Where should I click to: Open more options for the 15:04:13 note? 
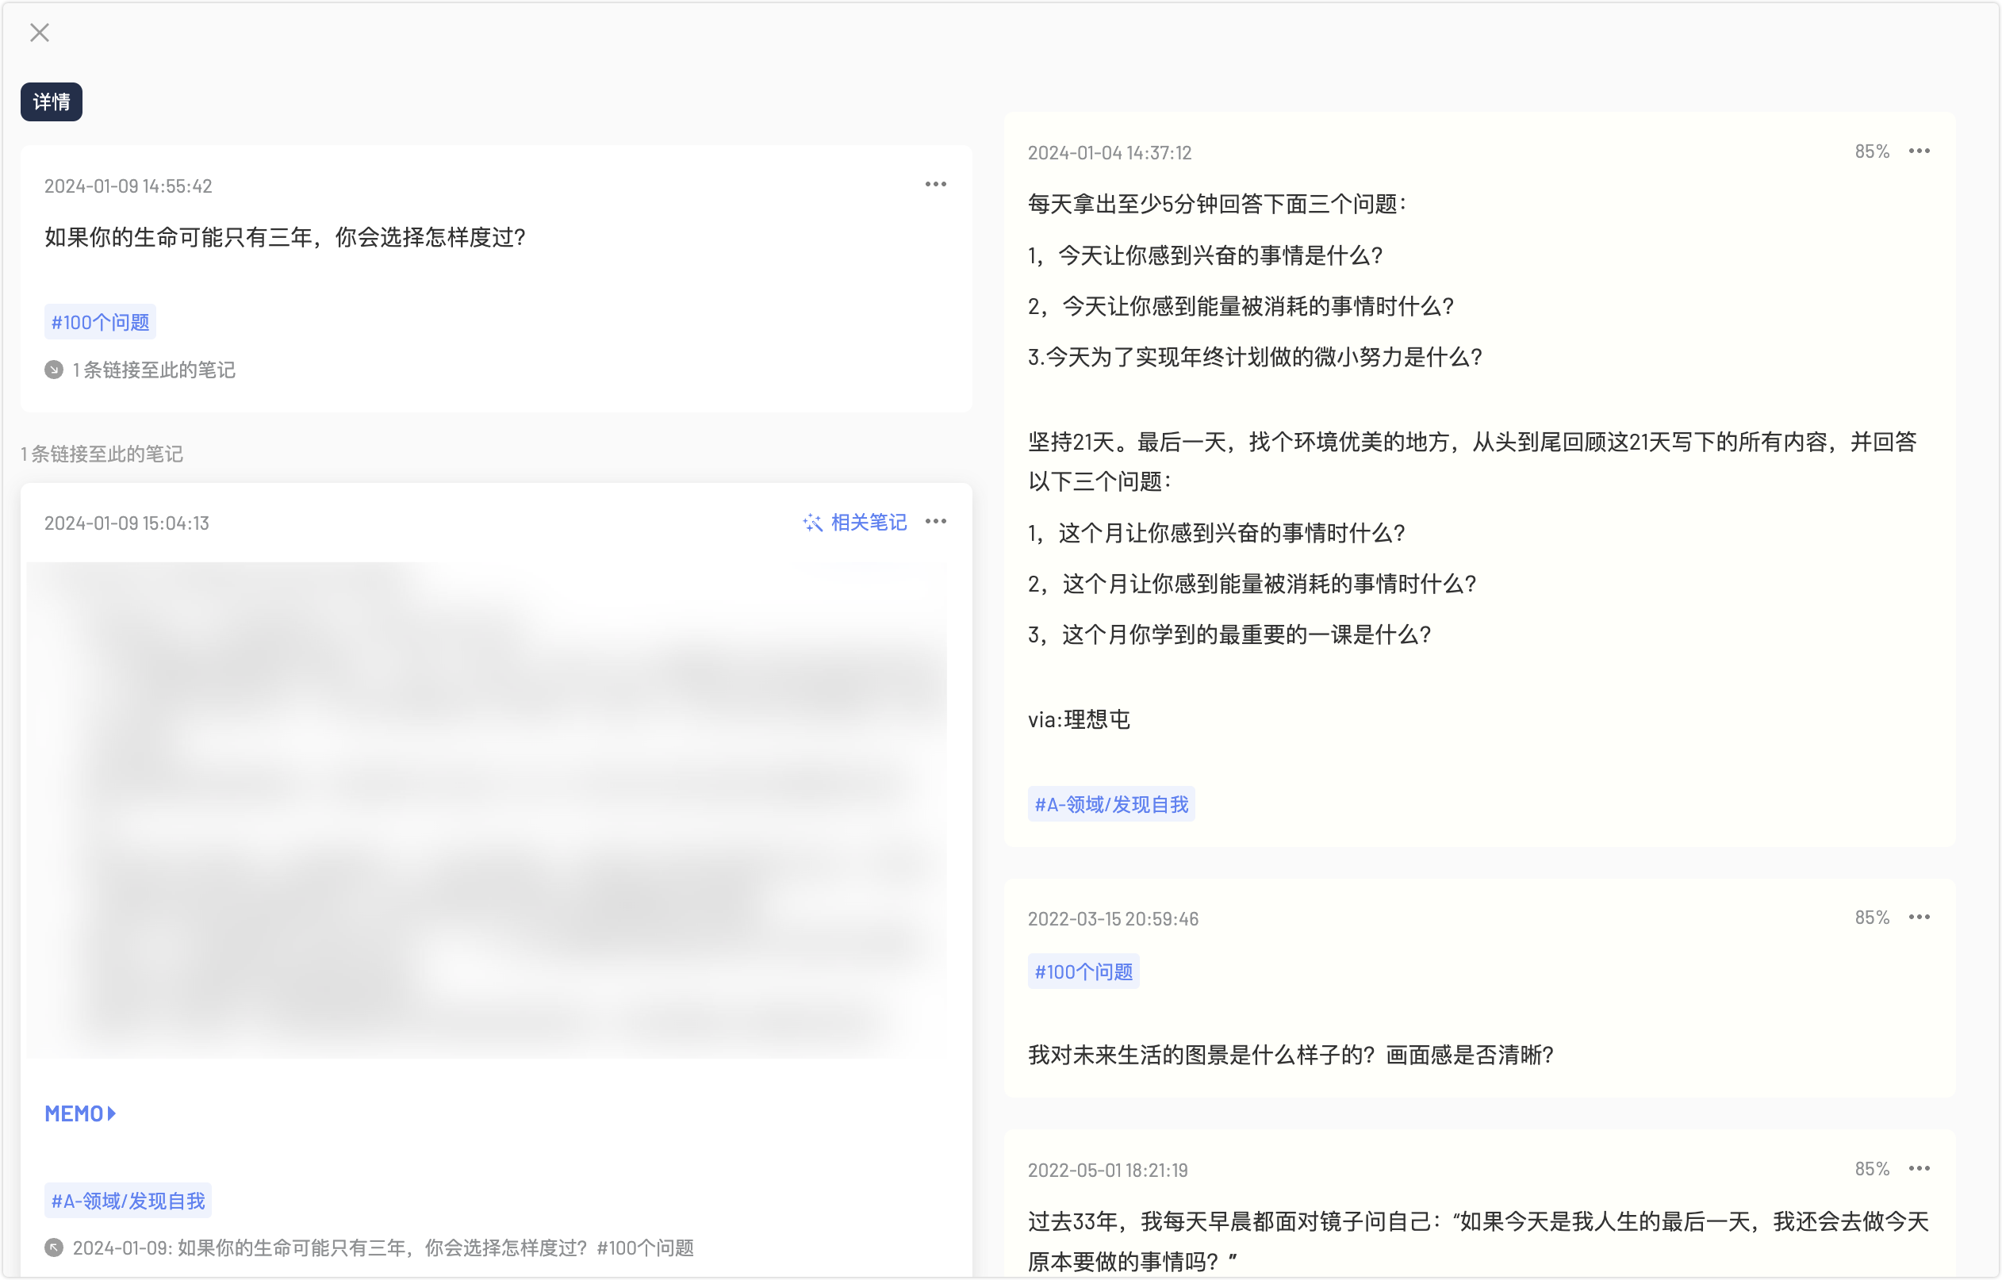pos(935,522)
